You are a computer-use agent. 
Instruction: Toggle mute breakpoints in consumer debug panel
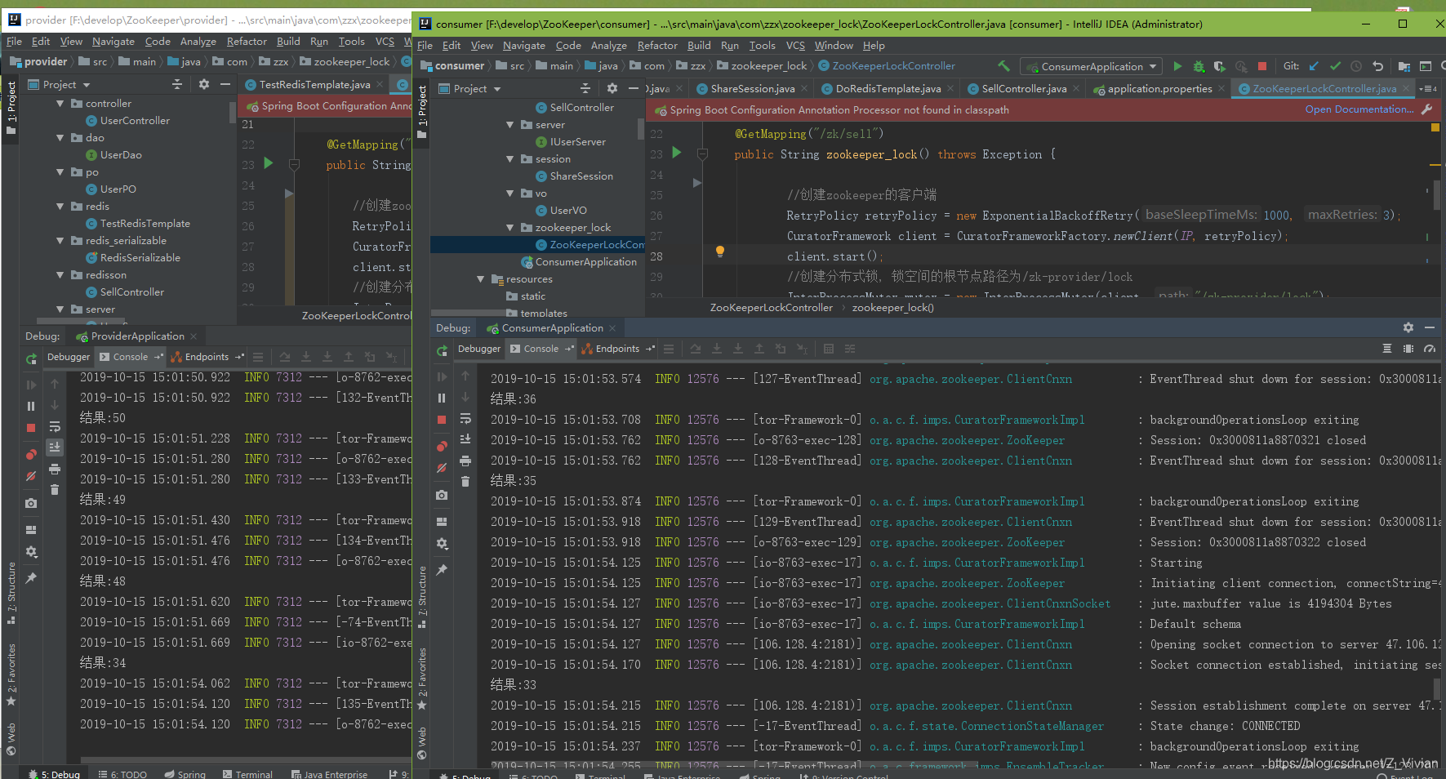442,468
